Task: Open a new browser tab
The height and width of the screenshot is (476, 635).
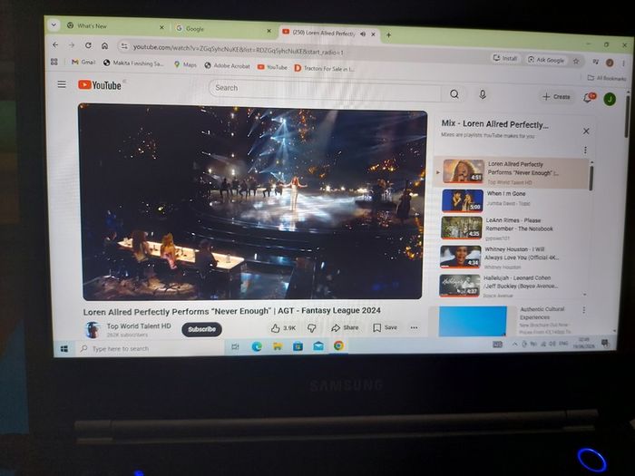Action: (388, 35)
